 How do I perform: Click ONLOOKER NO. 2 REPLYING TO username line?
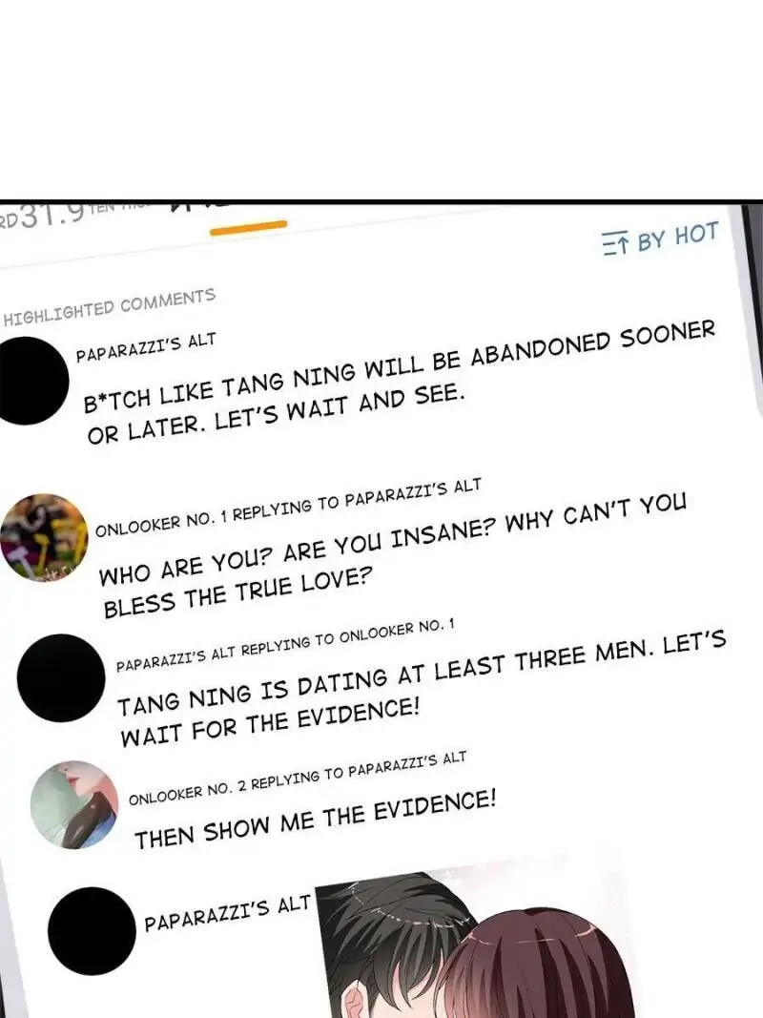tap(298, 779)
